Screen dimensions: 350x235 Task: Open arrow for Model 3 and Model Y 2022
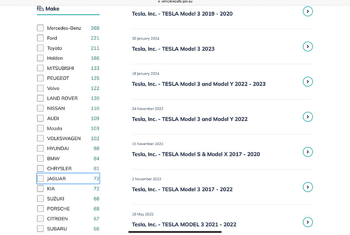[307, 117]
